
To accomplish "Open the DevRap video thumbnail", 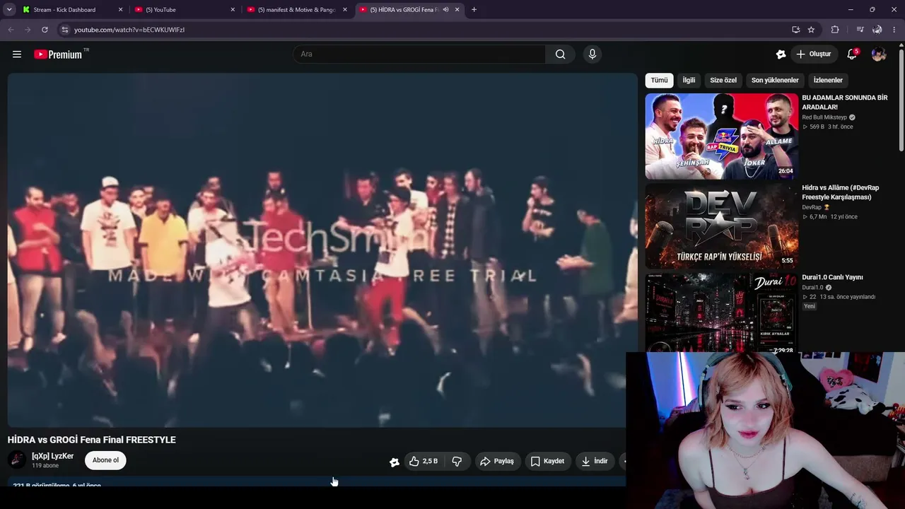I will point(721,226).
